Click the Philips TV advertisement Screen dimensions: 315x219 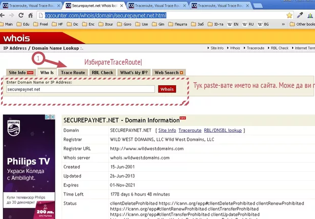29,167
